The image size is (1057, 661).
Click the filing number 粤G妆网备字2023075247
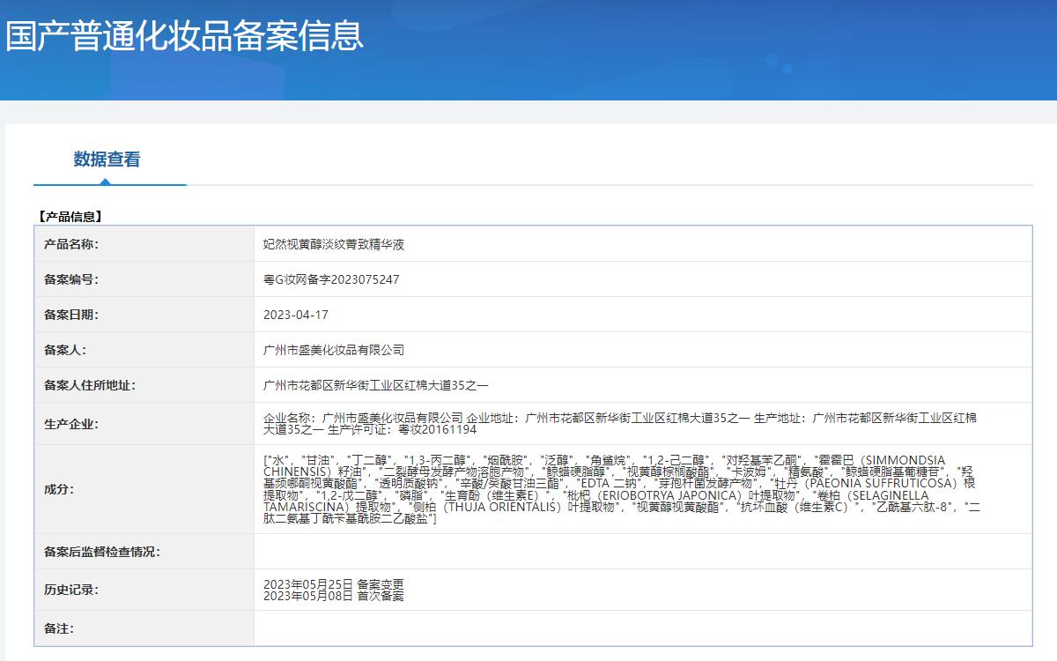pos(331,279)
